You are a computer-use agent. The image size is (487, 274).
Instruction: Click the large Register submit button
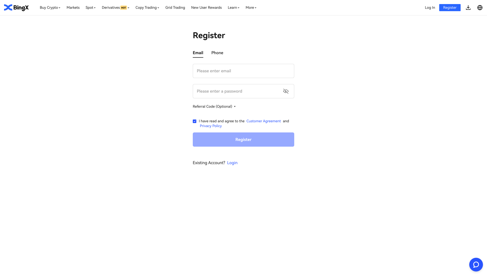point(243,140)
